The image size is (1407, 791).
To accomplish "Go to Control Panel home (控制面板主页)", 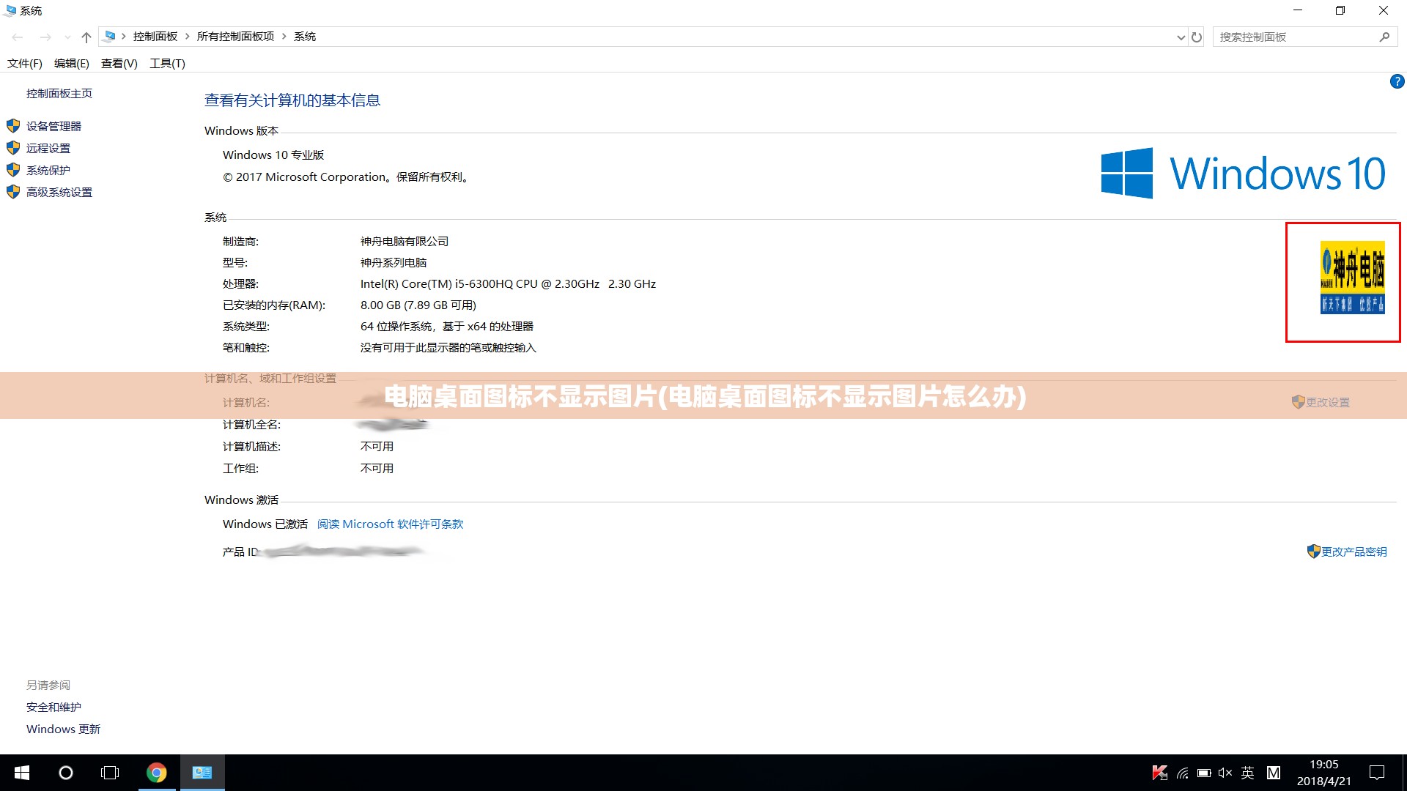I will click(x=59, y=93).
